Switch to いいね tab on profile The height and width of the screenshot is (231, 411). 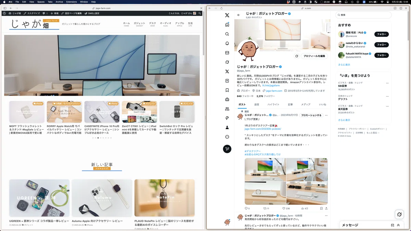pyautogui.click(x=322, y=104)
